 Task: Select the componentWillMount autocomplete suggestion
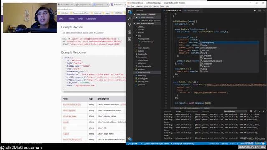pyautogui.click(x=229, y=61)
